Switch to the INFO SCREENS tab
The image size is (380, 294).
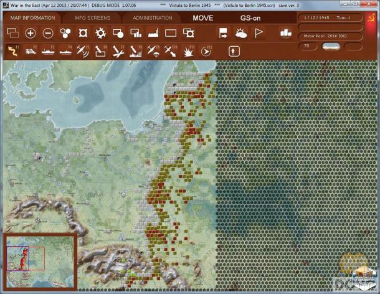coord(92,18)
